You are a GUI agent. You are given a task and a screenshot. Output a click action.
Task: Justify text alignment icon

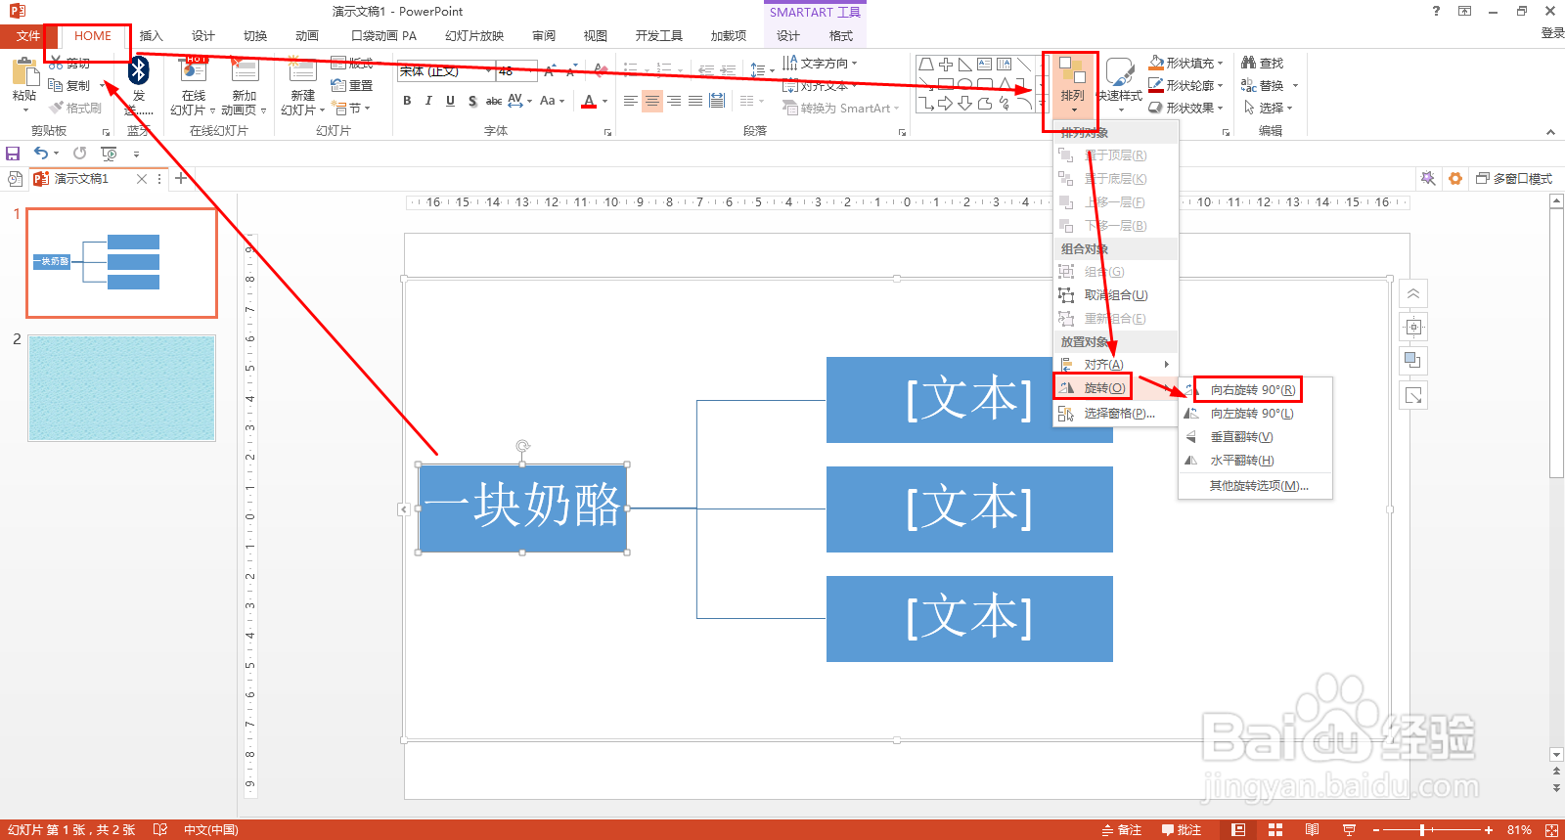click(x=695, y=101)
